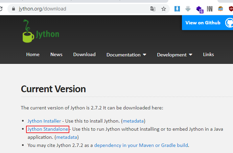233x153 pixels.
Task: Click the GitHub octocat icon
Action: point(229,23)
